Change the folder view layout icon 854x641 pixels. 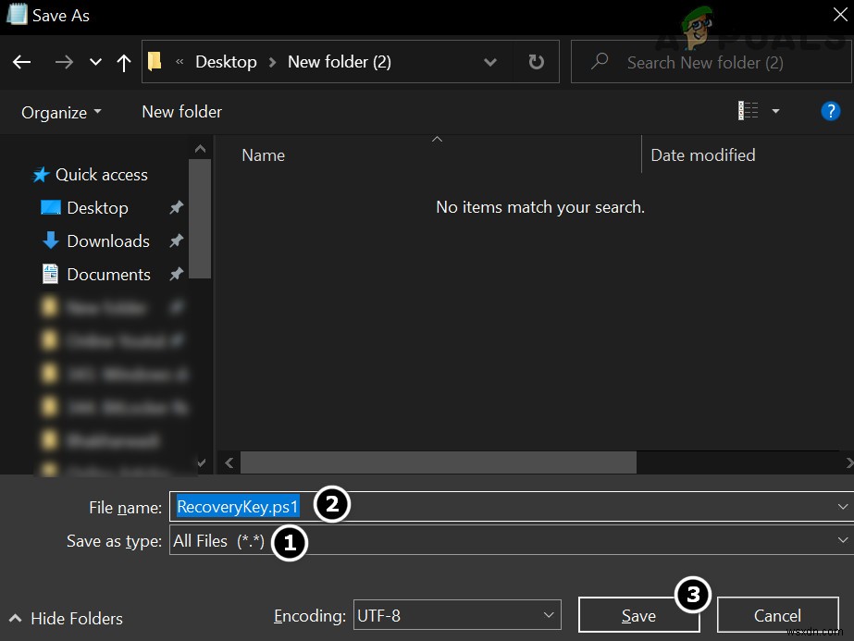[x=748, y=110]
